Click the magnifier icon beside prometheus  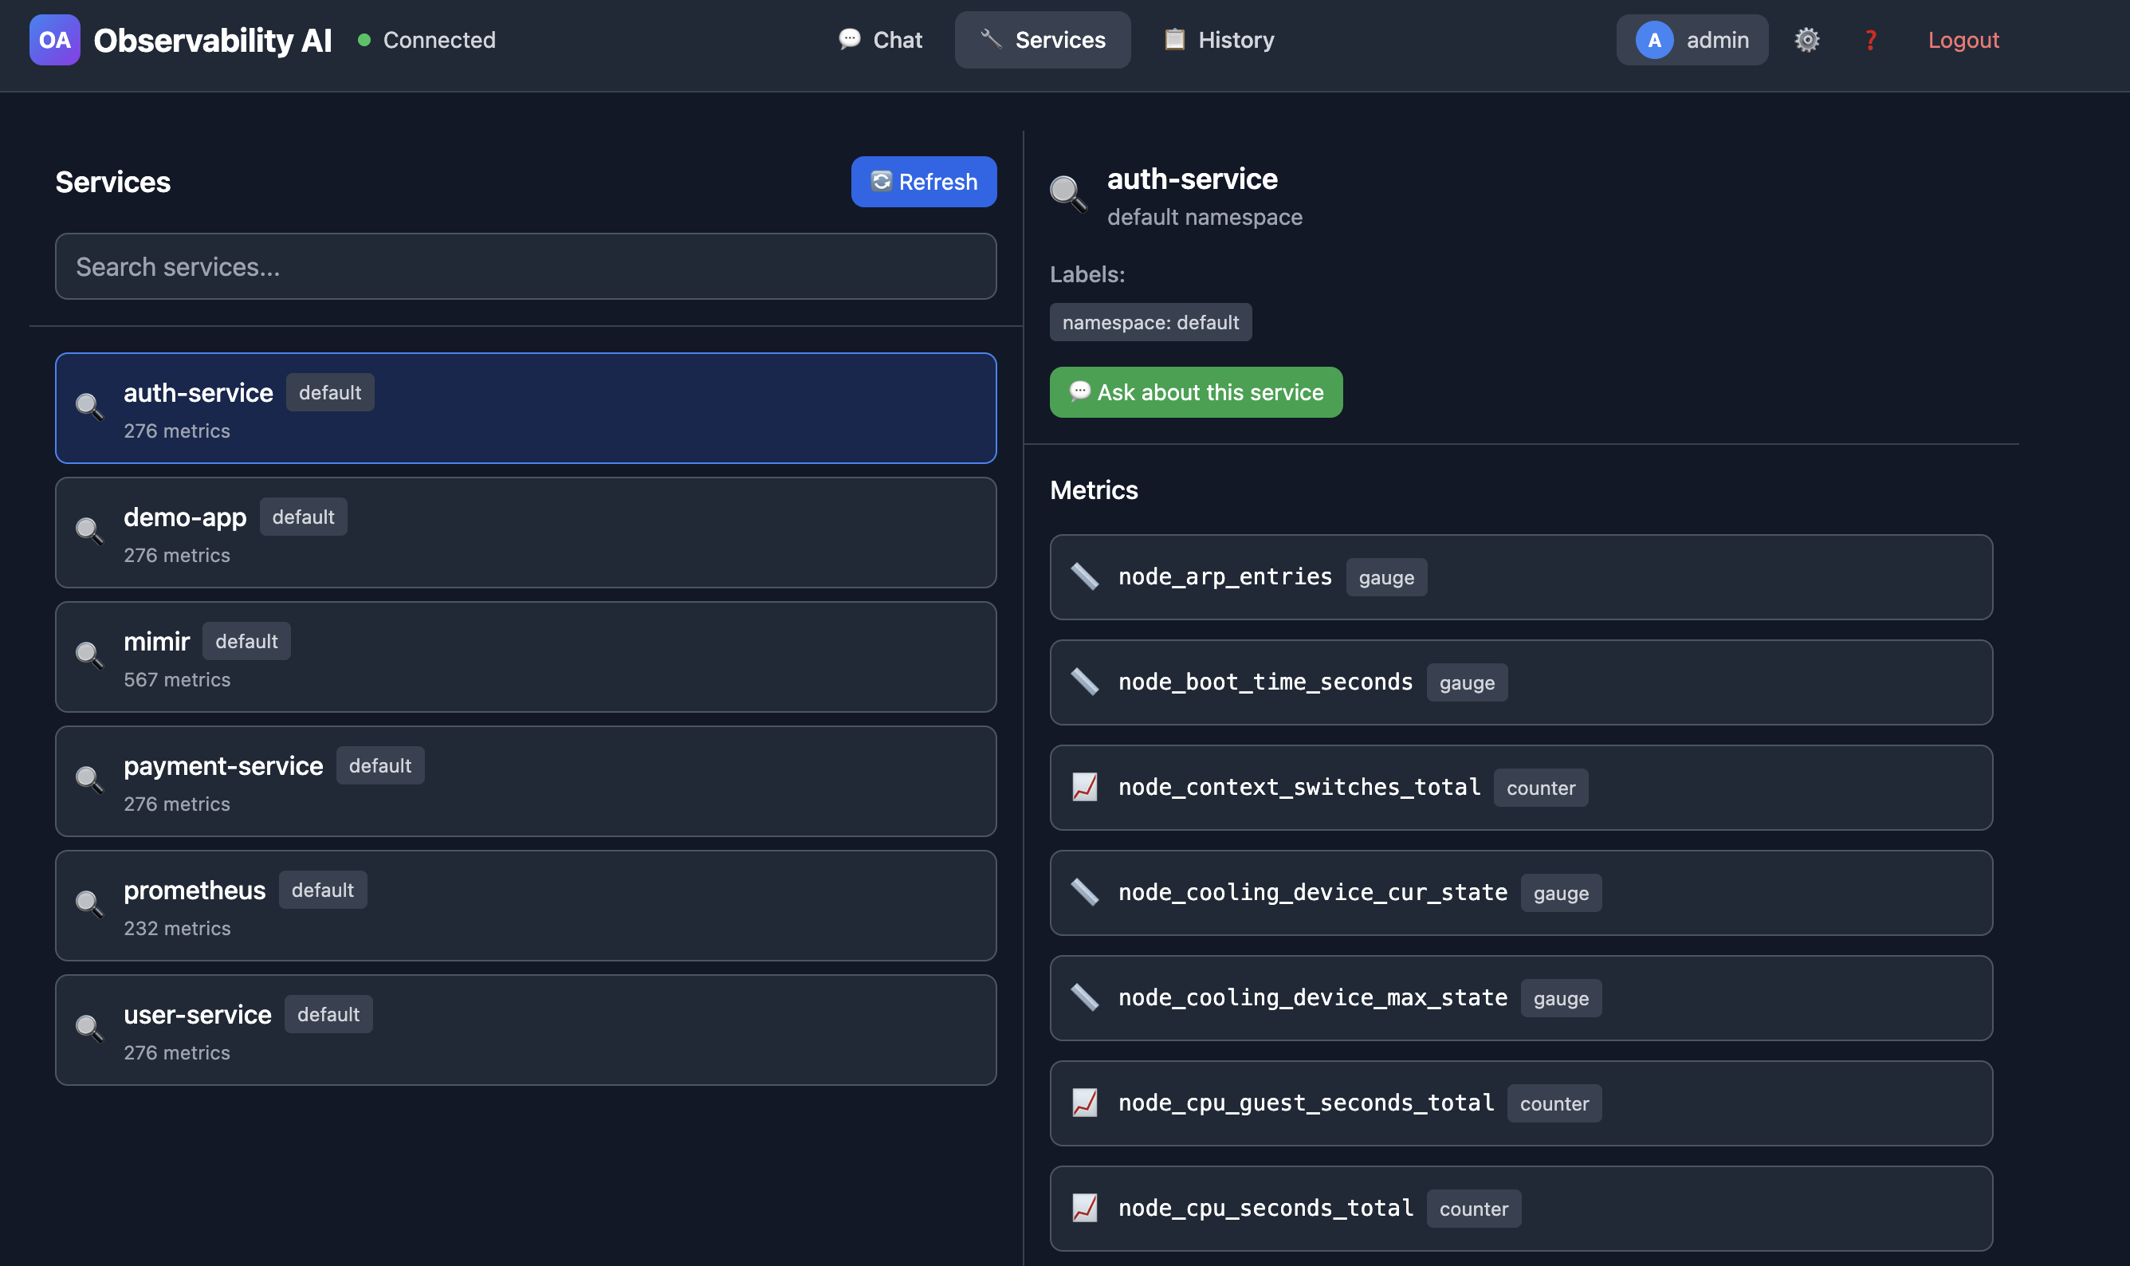(89, 904)
